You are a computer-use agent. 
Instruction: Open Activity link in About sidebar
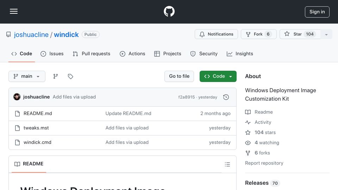pyautogui.click(x=258, y=122)
